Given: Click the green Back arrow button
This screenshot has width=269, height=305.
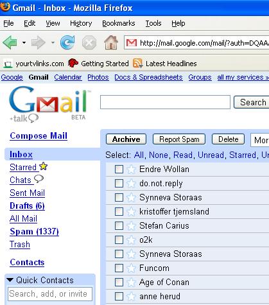Looking at the screenshot, I should 10,42.
